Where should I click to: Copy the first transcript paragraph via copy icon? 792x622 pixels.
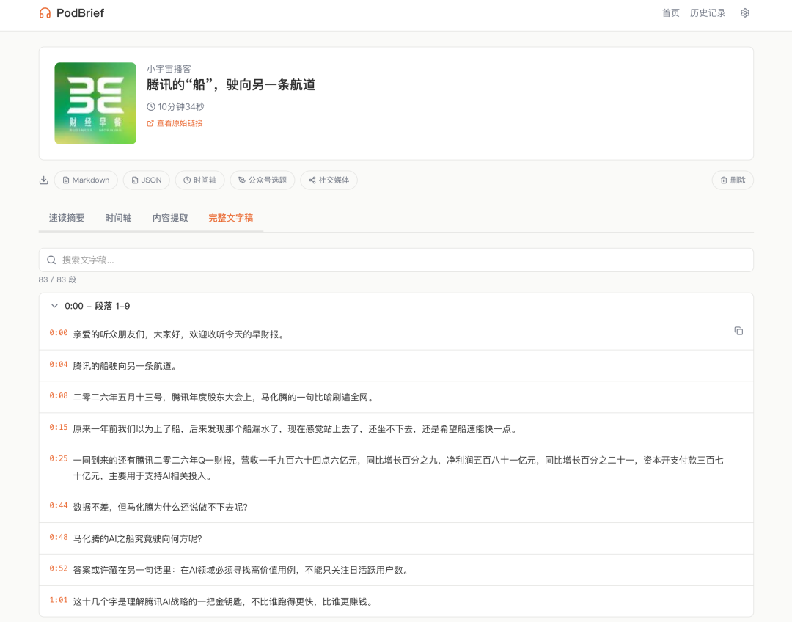(738, 331)
